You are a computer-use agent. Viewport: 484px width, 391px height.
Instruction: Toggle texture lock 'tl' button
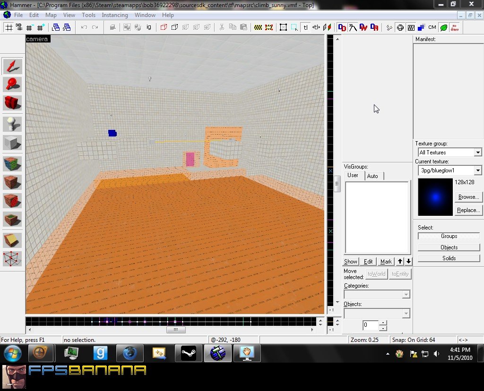[306, 27]
